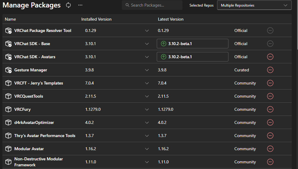The height and width of the screenshot is (169, 298).
Task: Expand the version dropdown for Modular Avatar
Action: click(x=147, y=149)
